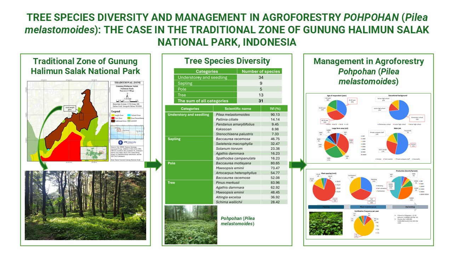
Task: Click the 'TRADITIONAL ZONE' map title
Action: pyautogui.click(x=127, y=83)
